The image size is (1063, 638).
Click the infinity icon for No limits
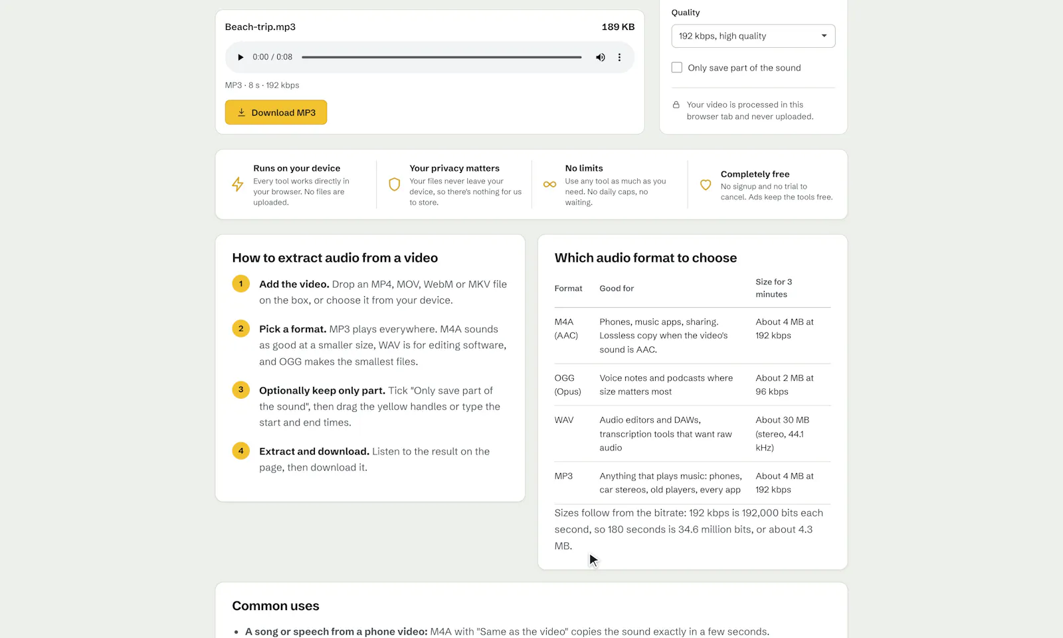click(550, 185)
